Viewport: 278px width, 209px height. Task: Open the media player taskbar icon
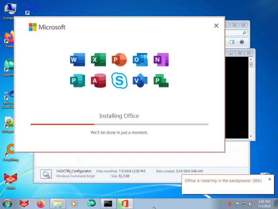click(74, 204)
